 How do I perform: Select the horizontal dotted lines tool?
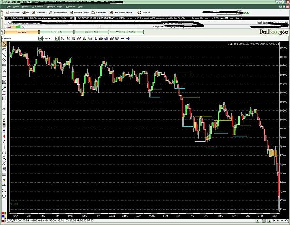[4, 65]
